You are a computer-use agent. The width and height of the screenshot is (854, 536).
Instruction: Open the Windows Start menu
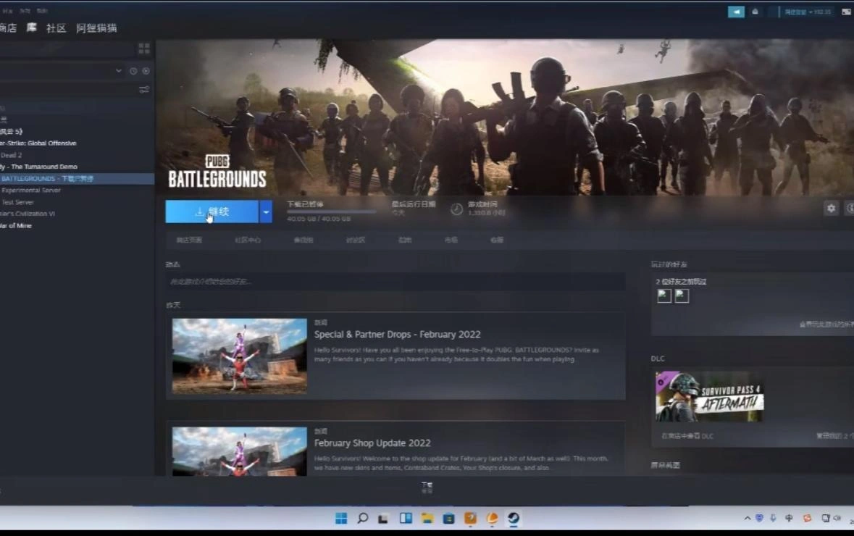[341, 518]
